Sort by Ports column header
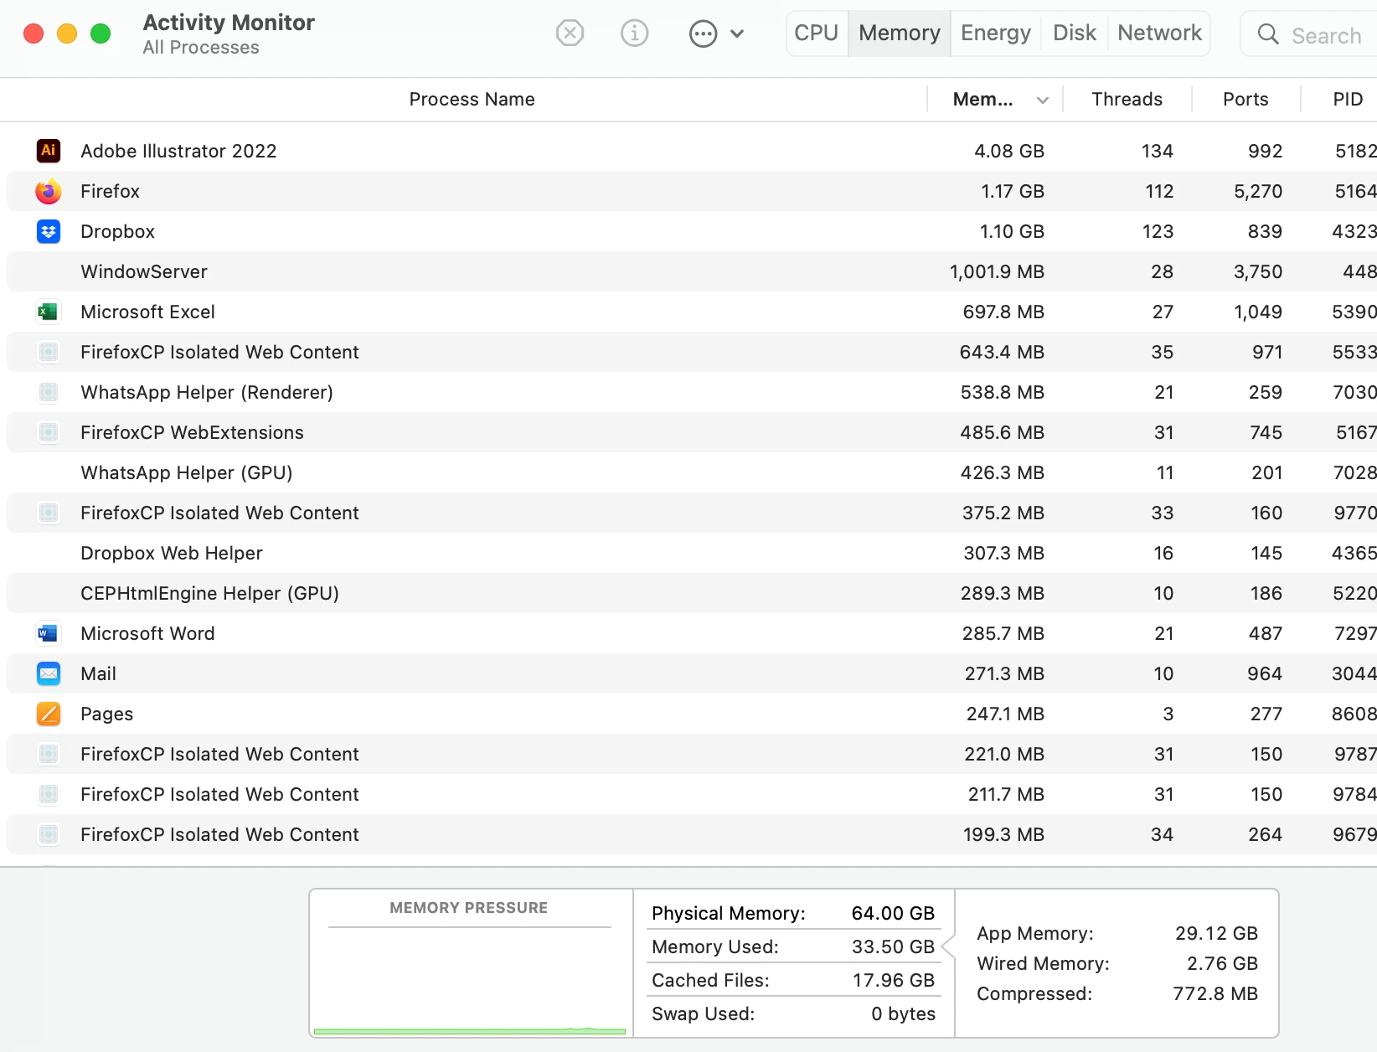 pos(1245,100)
